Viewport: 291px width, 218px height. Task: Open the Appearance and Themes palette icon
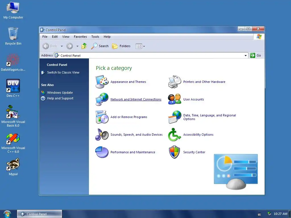102,82
